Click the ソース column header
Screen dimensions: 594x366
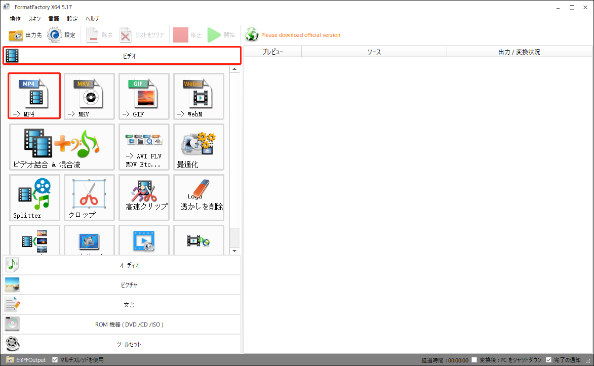(x=374, y=52)
